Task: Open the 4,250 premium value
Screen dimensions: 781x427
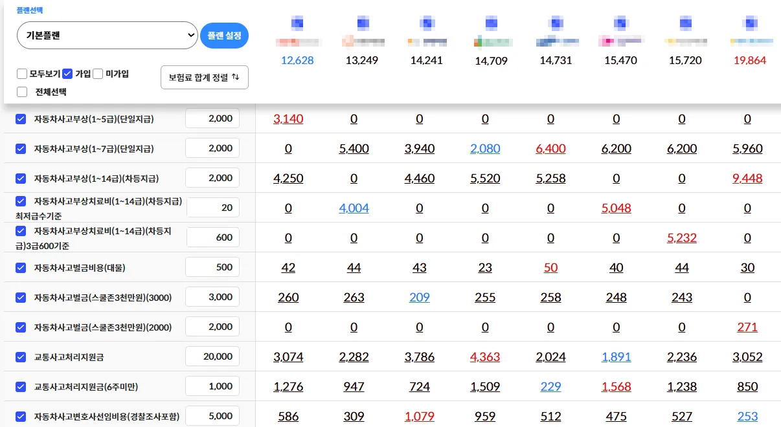Action: click(288, 179)
